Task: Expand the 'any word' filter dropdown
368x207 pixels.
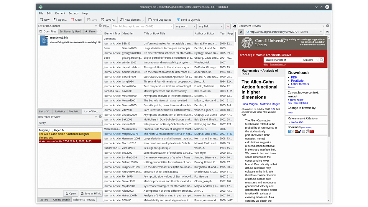Action: 185,26
